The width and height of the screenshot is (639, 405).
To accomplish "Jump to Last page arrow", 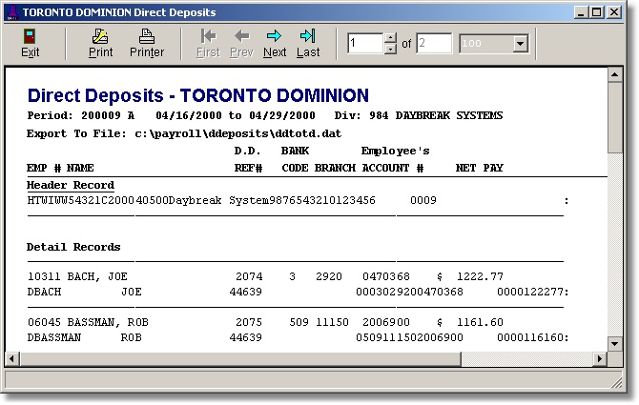I will [308, 36].
